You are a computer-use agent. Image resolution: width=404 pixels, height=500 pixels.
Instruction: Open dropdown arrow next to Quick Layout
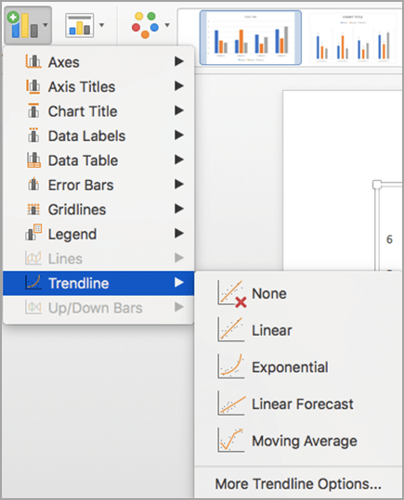pyautogui.click(x=101, y=25)
